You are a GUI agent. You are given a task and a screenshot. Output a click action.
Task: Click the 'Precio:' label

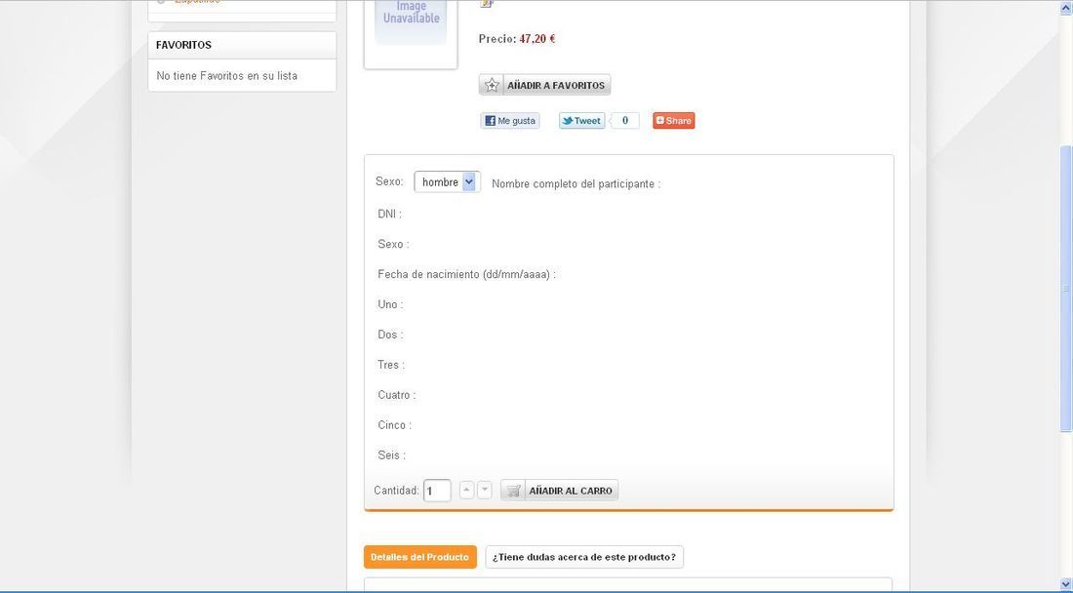click(x=497, y=39)
